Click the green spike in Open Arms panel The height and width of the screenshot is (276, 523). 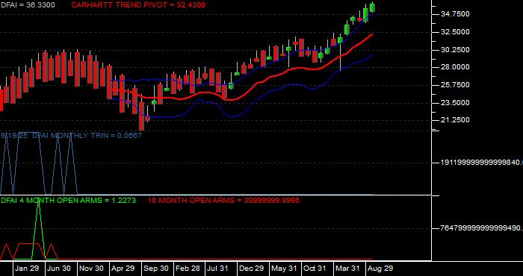click(39, 228)
